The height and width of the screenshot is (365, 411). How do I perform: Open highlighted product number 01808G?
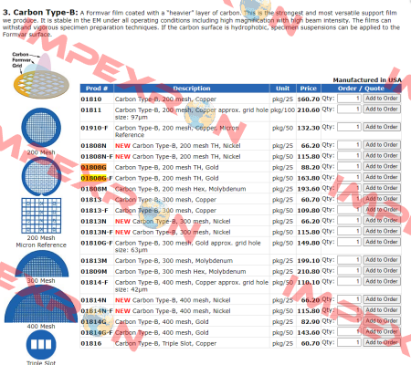[93, 167]
